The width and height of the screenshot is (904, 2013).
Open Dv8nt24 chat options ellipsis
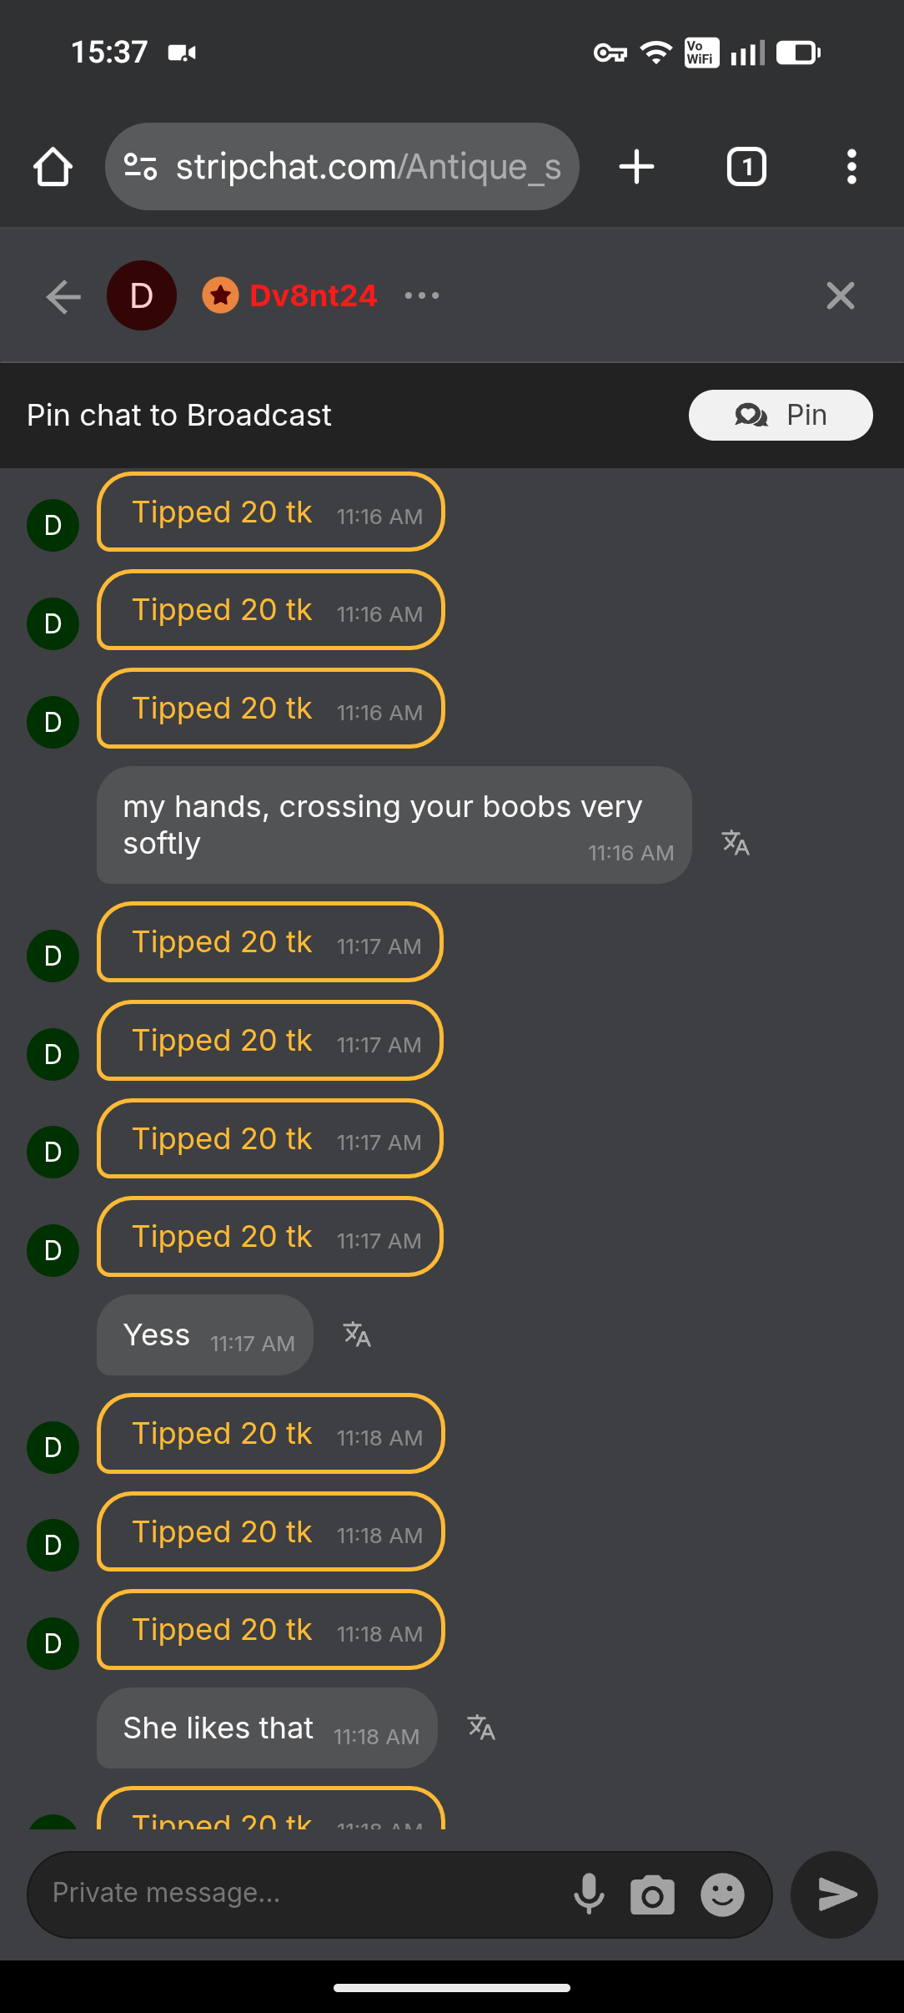(x=422, y=295)
